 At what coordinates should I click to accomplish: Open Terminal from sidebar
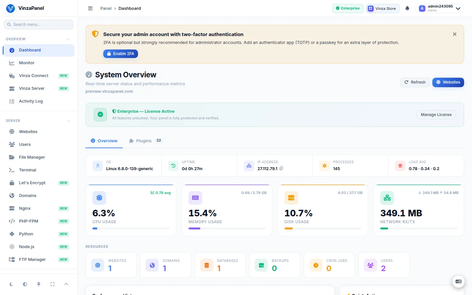click(39, 170)
